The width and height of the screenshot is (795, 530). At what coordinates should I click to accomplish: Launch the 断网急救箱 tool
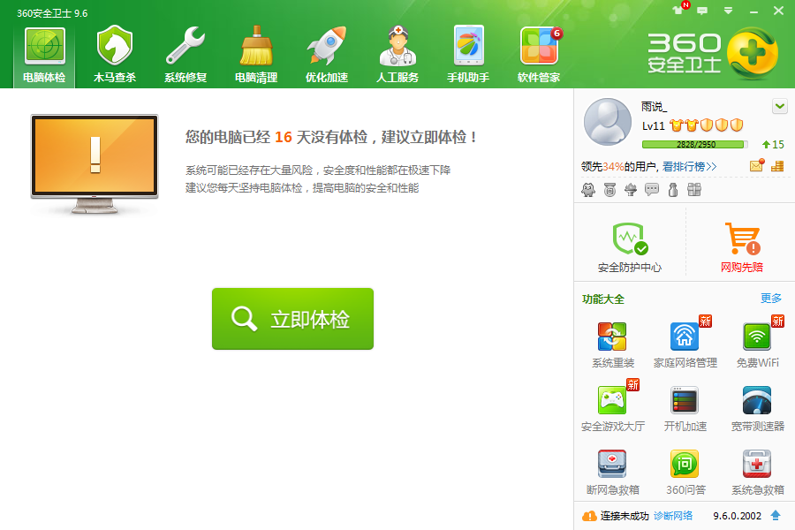coord(612,473)
